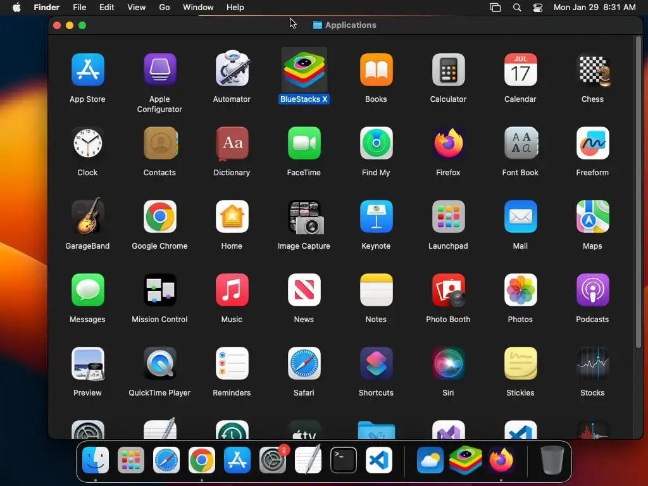
Task: Open the Dictionary app icon
Action: coord(232,143)
